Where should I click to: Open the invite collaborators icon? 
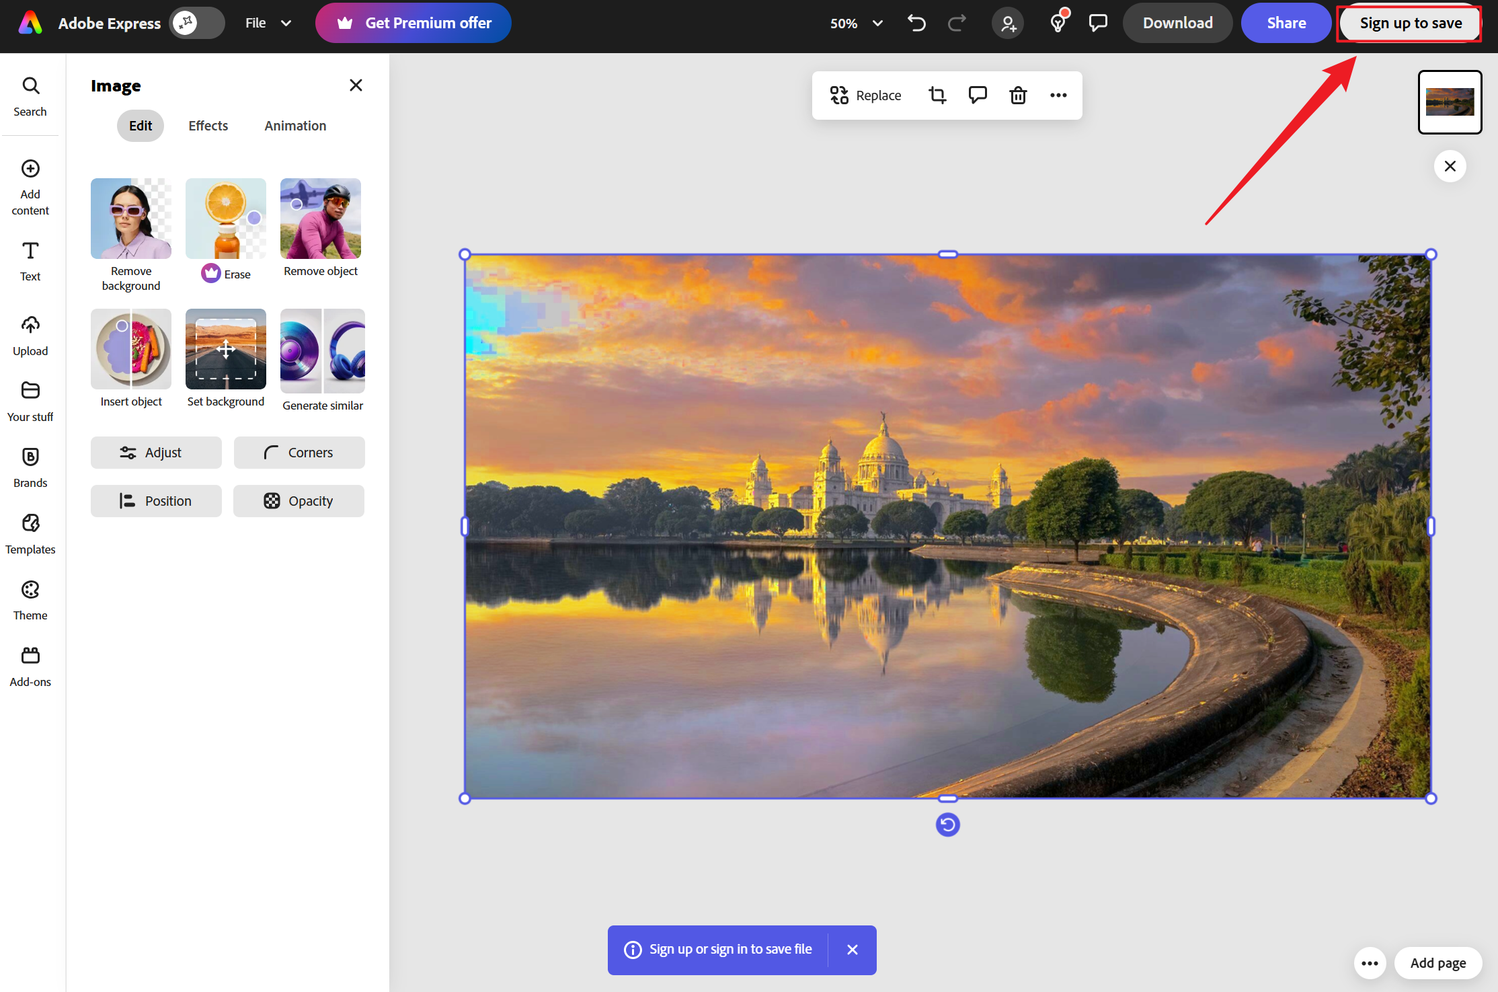[x=1007, y=23]
